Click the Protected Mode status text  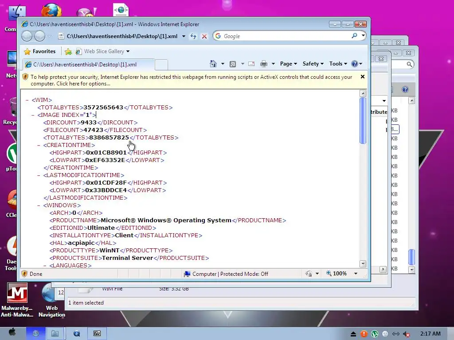[230, 274]
